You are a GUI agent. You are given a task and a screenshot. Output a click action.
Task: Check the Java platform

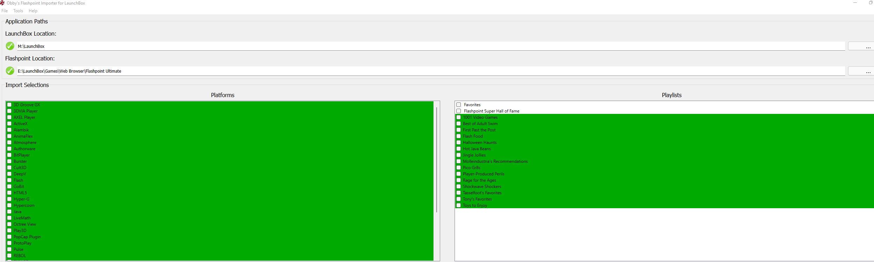click(x=9, y=211)
